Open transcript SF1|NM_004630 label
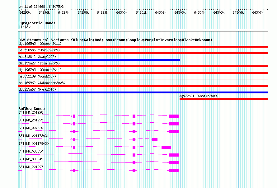 (31, 128)
